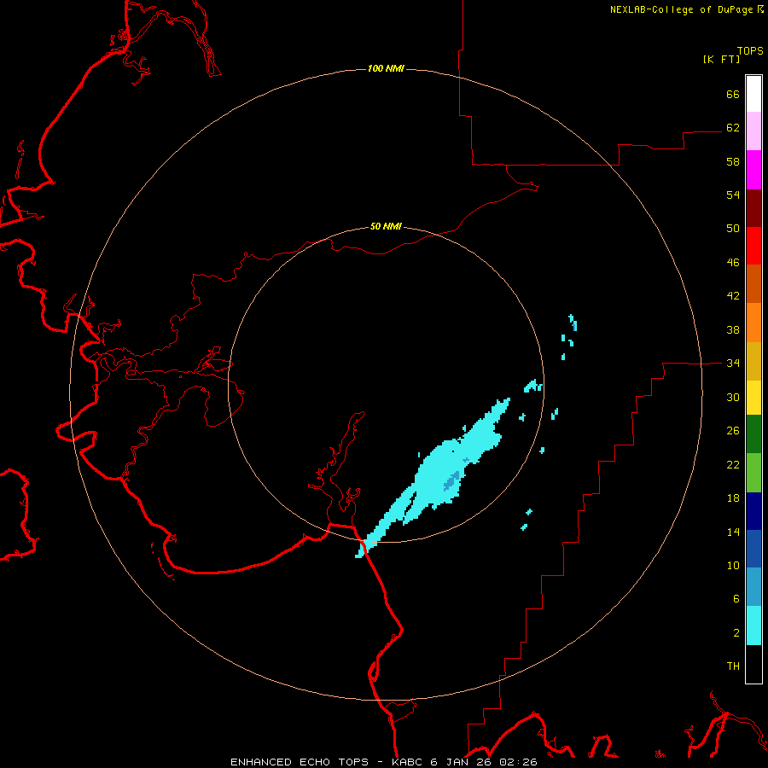768x768 pixels.
Task: Click the light green 18-22 legend swatch
Action: [x=753, y=473]
